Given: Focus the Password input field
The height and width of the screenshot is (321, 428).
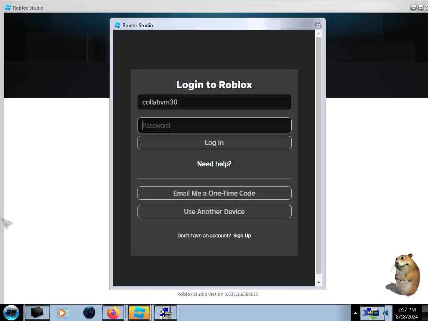Looking at the screenshot, I should click(x=214, y=125).
